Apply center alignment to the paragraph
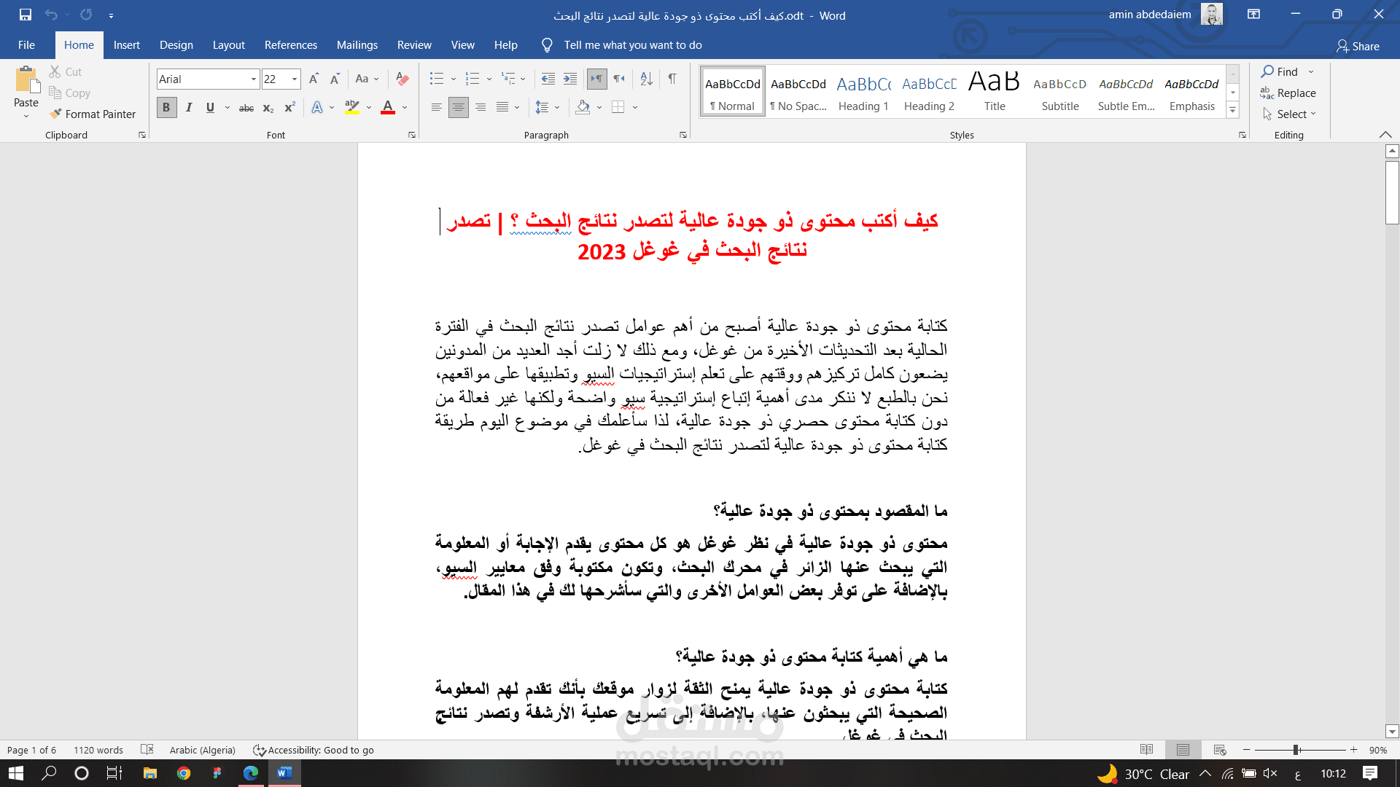This screenshot has width=1400, height=787. tap(459, 107)
